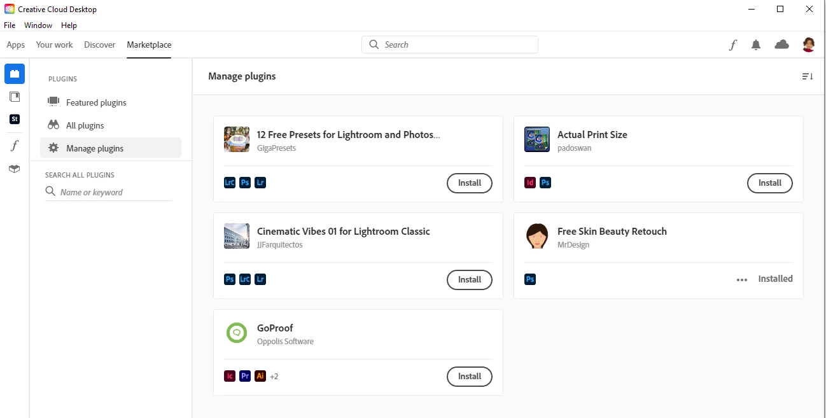Expand the +2 apps on GoProof
This screenshot has height=418, width=826.
click(274, 377)
